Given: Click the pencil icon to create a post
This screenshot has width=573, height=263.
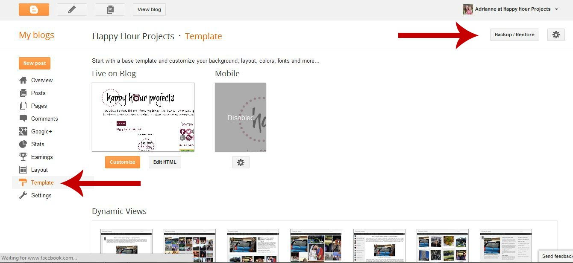Looking at the screenshot, I should pos(72,9).
